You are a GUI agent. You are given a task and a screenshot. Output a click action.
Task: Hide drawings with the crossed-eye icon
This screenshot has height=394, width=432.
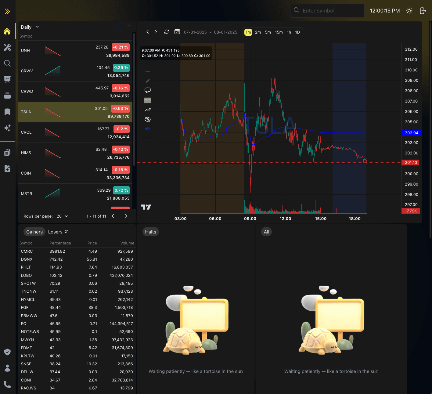click(148, 119)
